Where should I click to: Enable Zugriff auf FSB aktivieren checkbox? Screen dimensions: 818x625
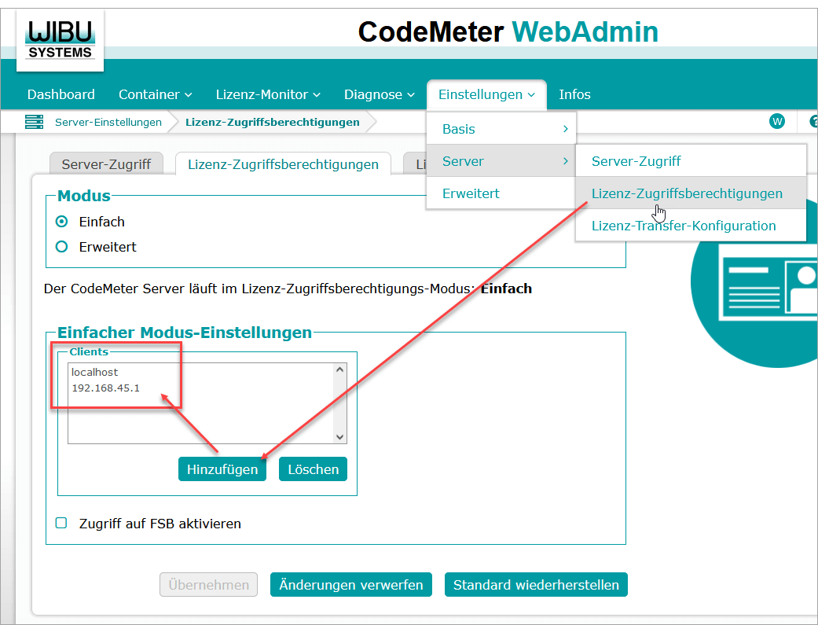pyautogui.click(x=61, y=523)
